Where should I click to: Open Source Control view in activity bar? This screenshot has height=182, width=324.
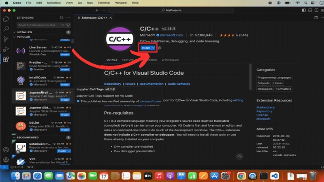6,39
